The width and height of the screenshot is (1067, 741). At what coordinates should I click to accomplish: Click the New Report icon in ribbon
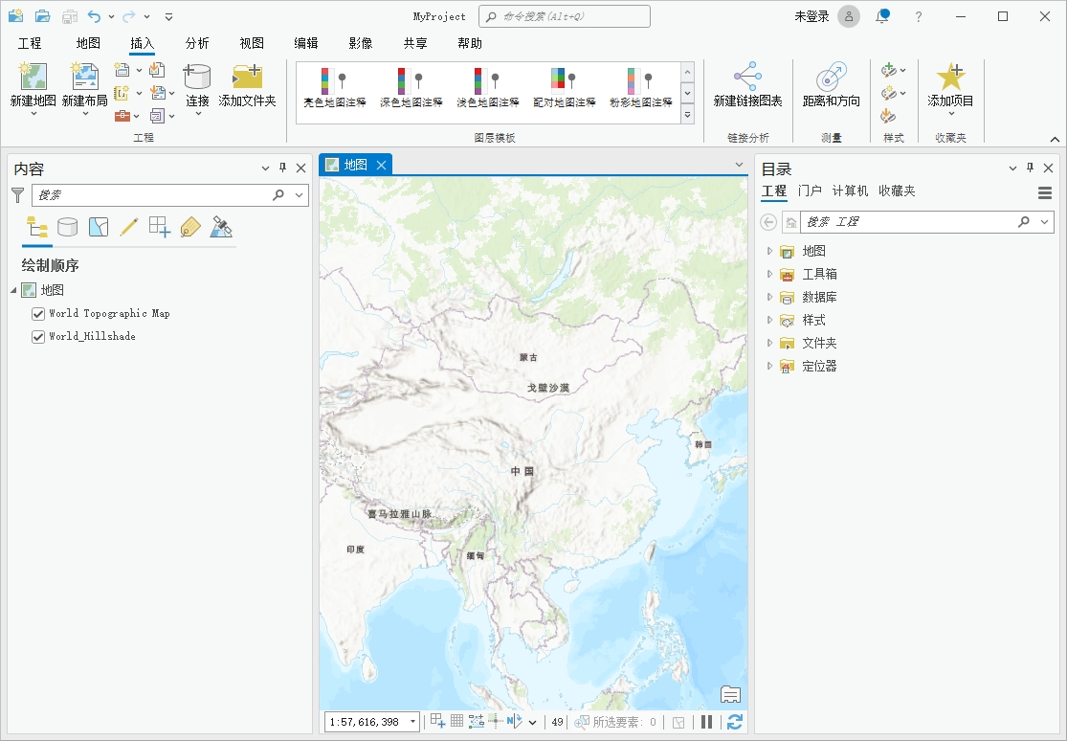pyautogui.click(x=122, y=70)
